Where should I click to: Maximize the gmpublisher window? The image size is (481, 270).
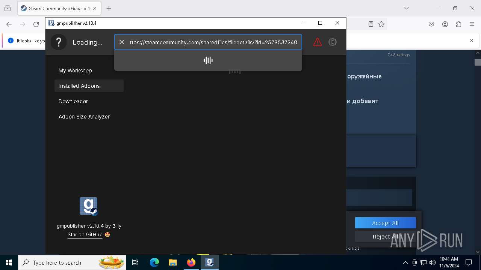tap(320, 23)
